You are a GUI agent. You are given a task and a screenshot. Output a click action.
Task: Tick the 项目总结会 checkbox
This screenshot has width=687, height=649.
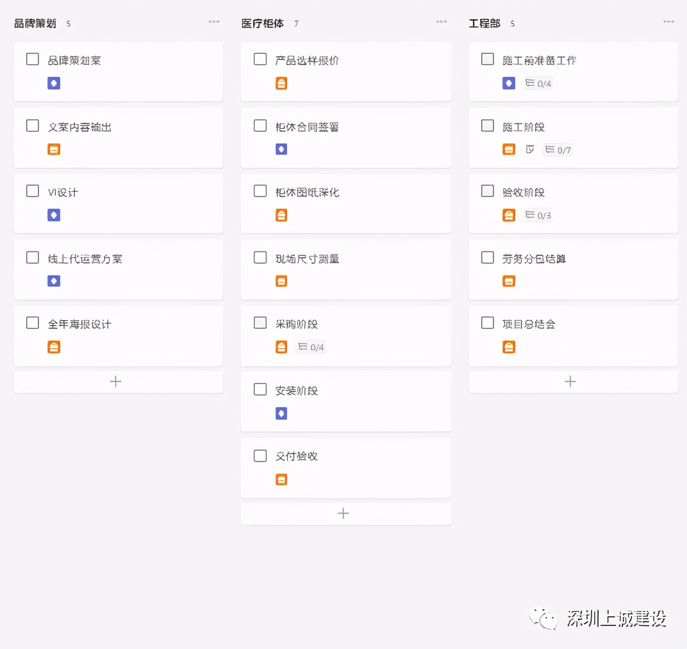pyautogui.click(x=488, y=323)
